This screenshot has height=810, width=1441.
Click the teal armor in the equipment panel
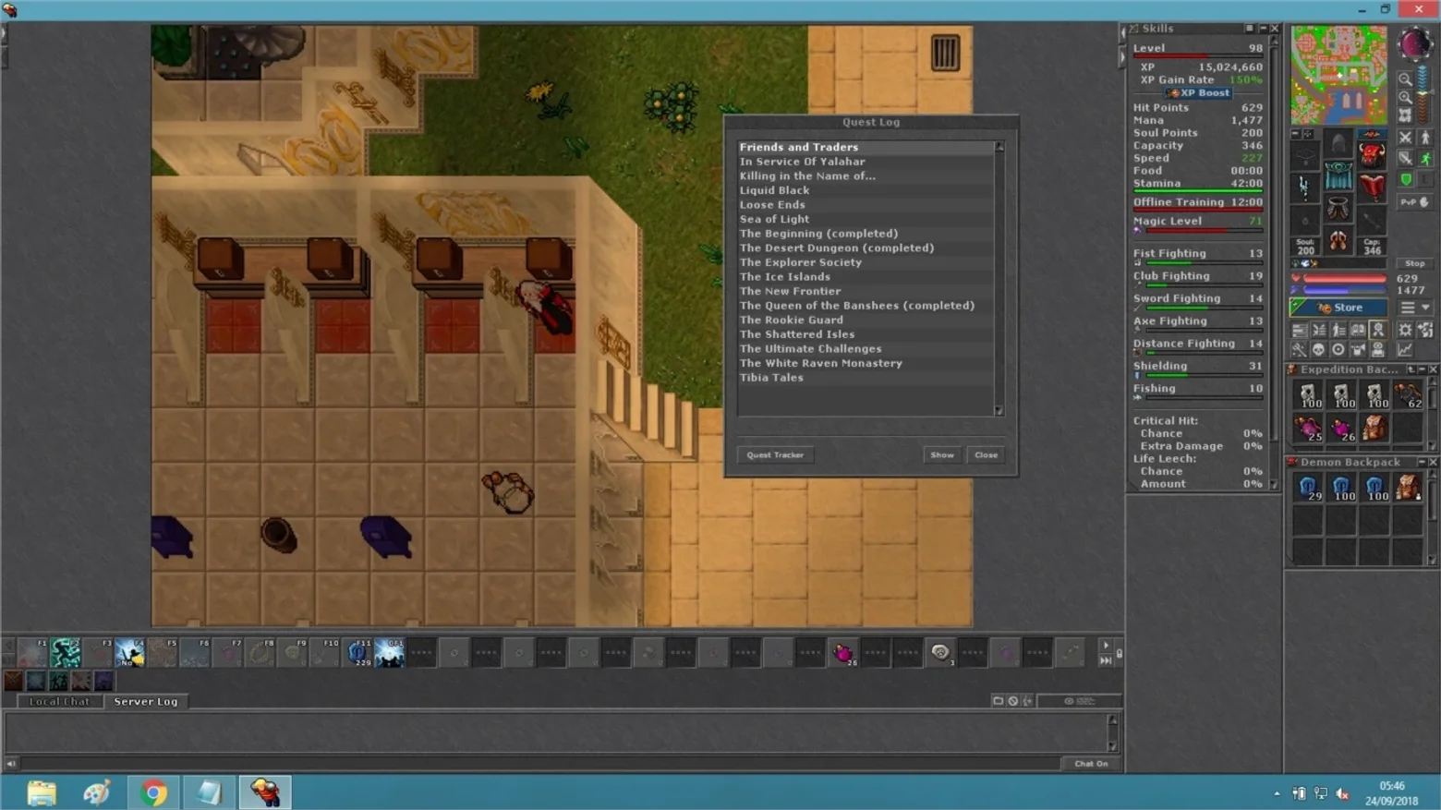click(1338, 176)
